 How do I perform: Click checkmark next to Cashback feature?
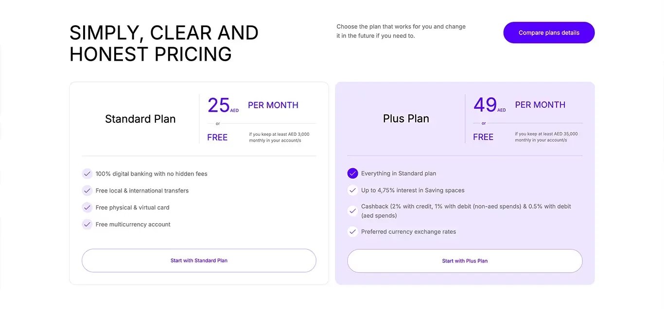353,211
